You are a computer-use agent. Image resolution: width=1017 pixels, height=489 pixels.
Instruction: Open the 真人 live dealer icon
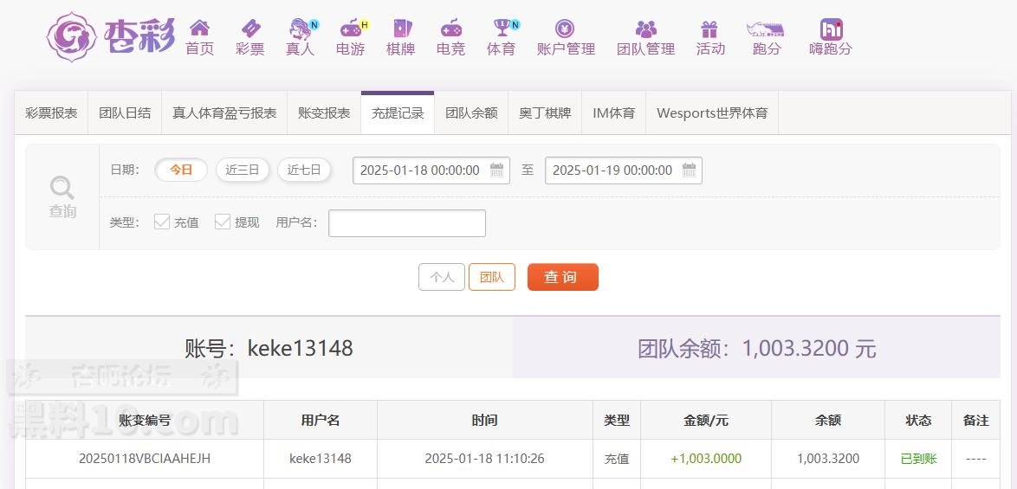click(301, 28)
